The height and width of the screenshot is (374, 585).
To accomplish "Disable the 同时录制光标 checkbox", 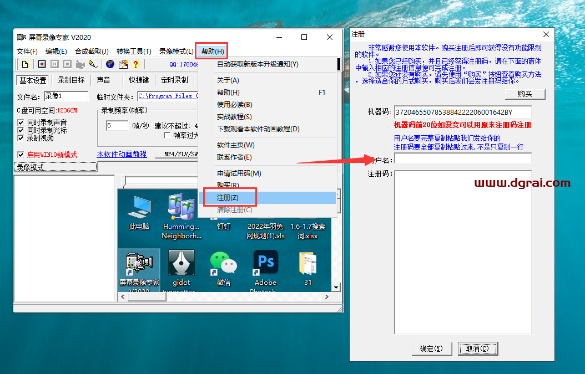I will (x=20, y=130).
